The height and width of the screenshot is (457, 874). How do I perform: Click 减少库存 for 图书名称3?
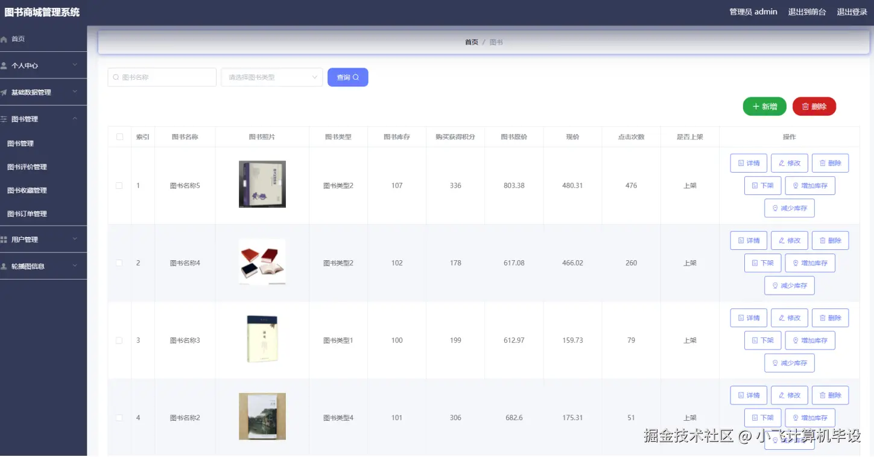[790, 363]
